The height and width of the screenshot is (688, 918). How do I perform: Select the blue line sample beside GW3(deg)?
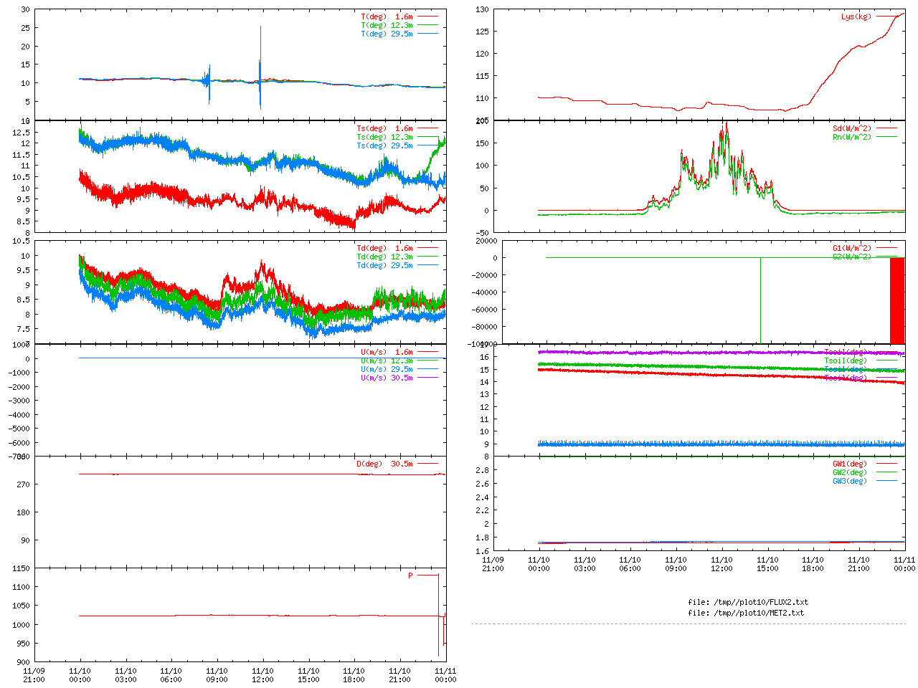pyautogui.click(x=886, y=480)
